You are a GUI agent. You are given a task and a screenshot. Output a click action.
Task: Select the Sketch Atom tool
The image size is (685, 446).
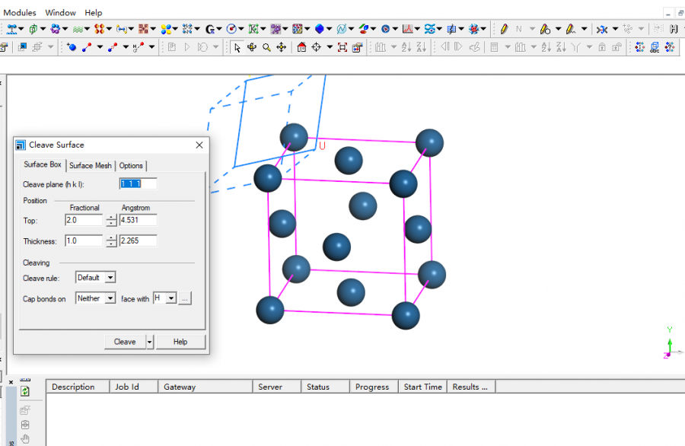tap(72, 47)
